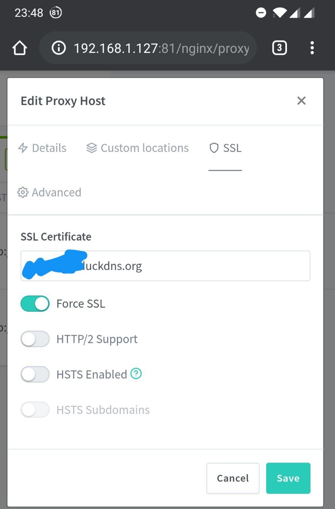
Task: Open the SSL Certificate dropdown
Action: (165, 266)
